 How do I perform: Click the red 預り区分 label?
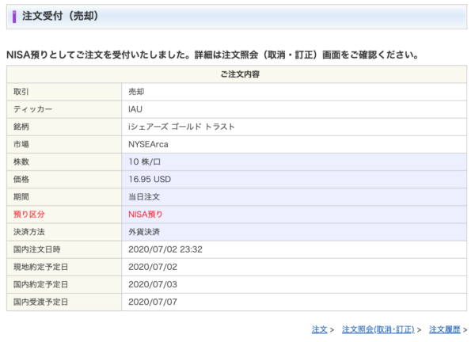[x=29, y=215]
